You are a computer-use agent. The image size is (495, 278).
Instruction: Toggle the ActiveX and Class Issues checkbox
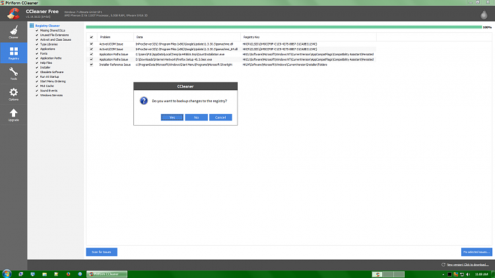[37, 40]
